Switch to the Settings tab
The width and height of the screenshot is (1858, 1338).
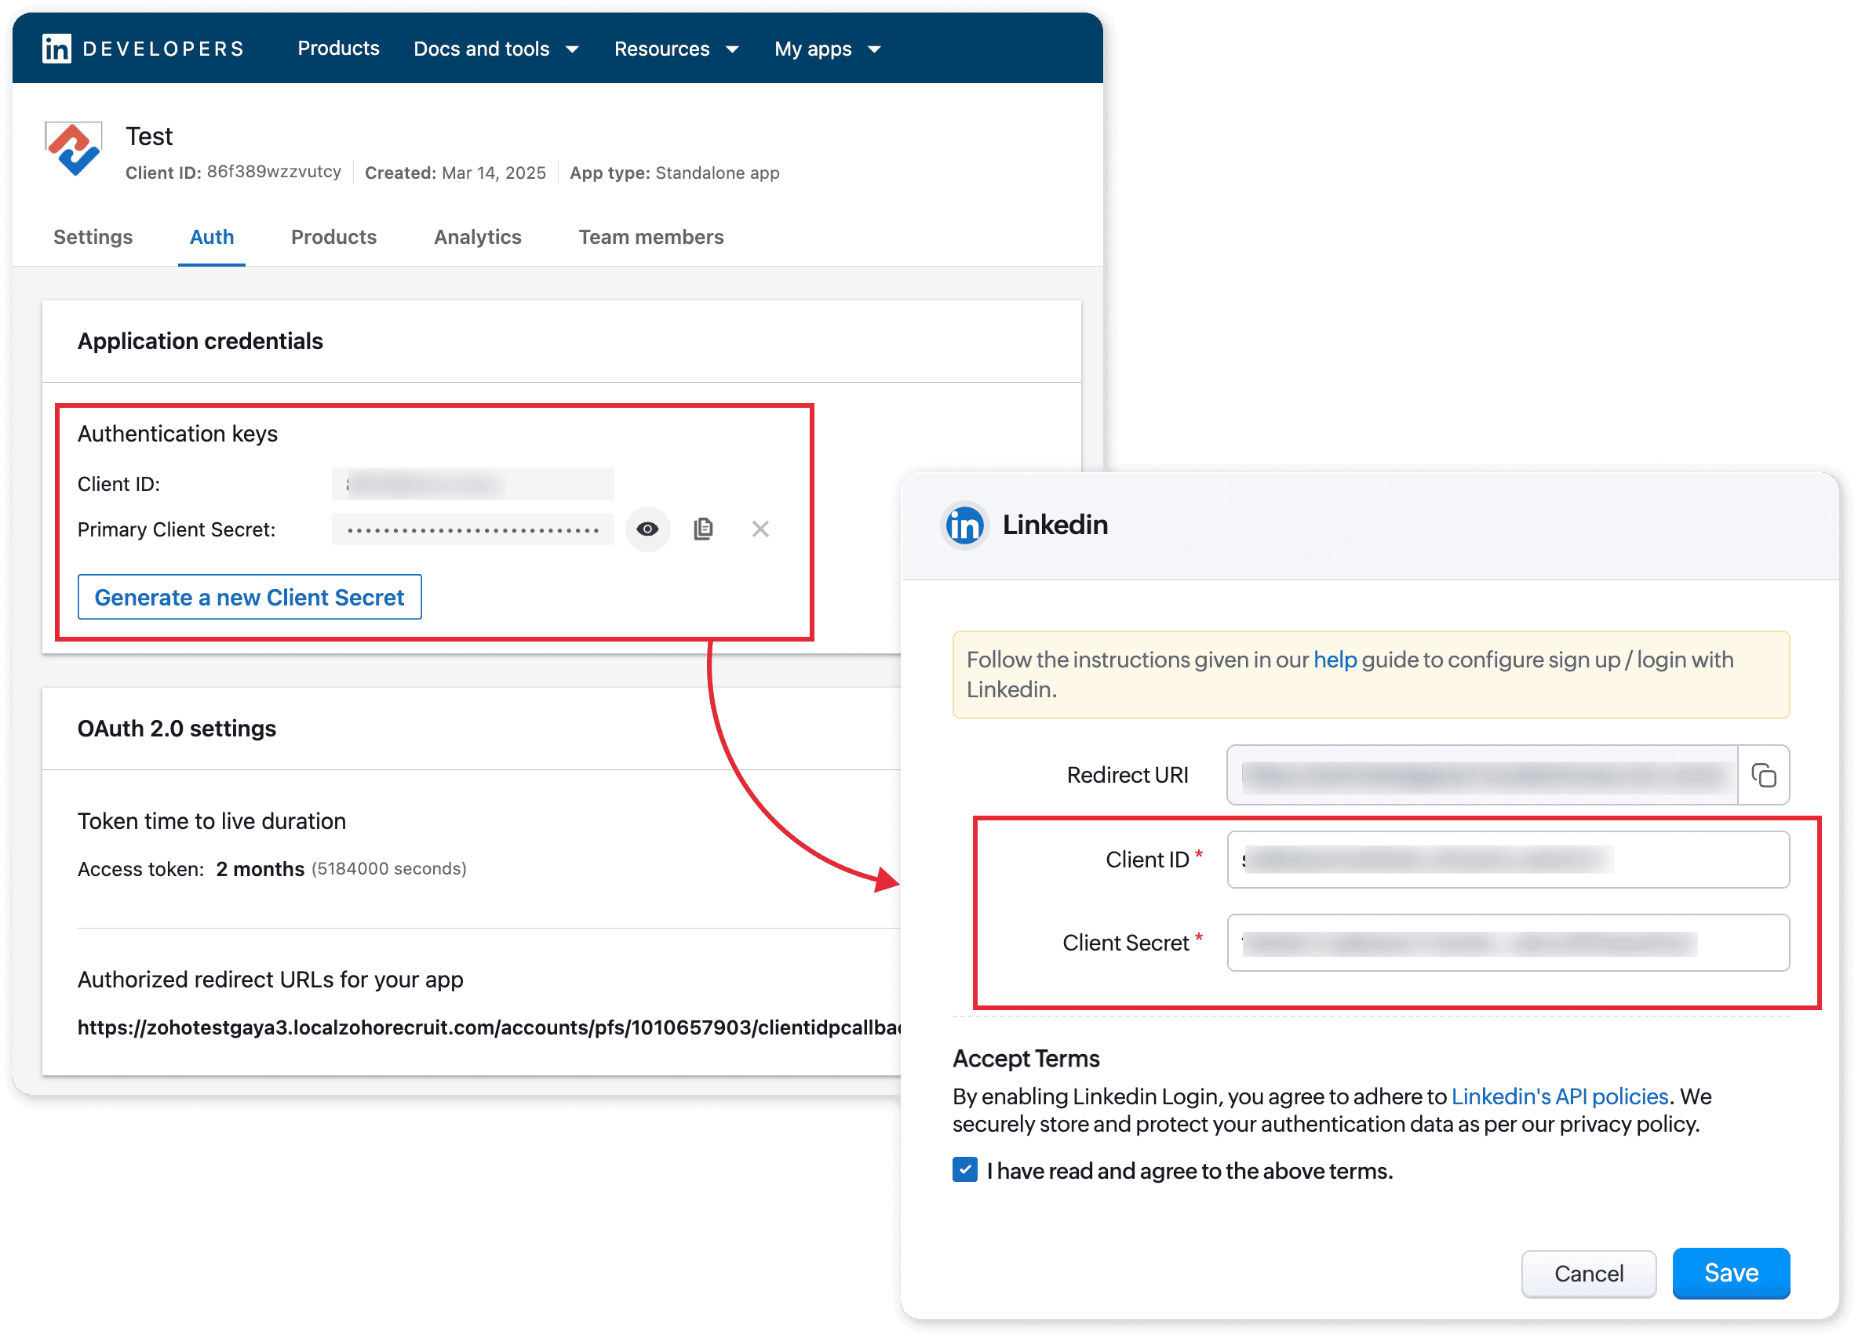point(93,238)
